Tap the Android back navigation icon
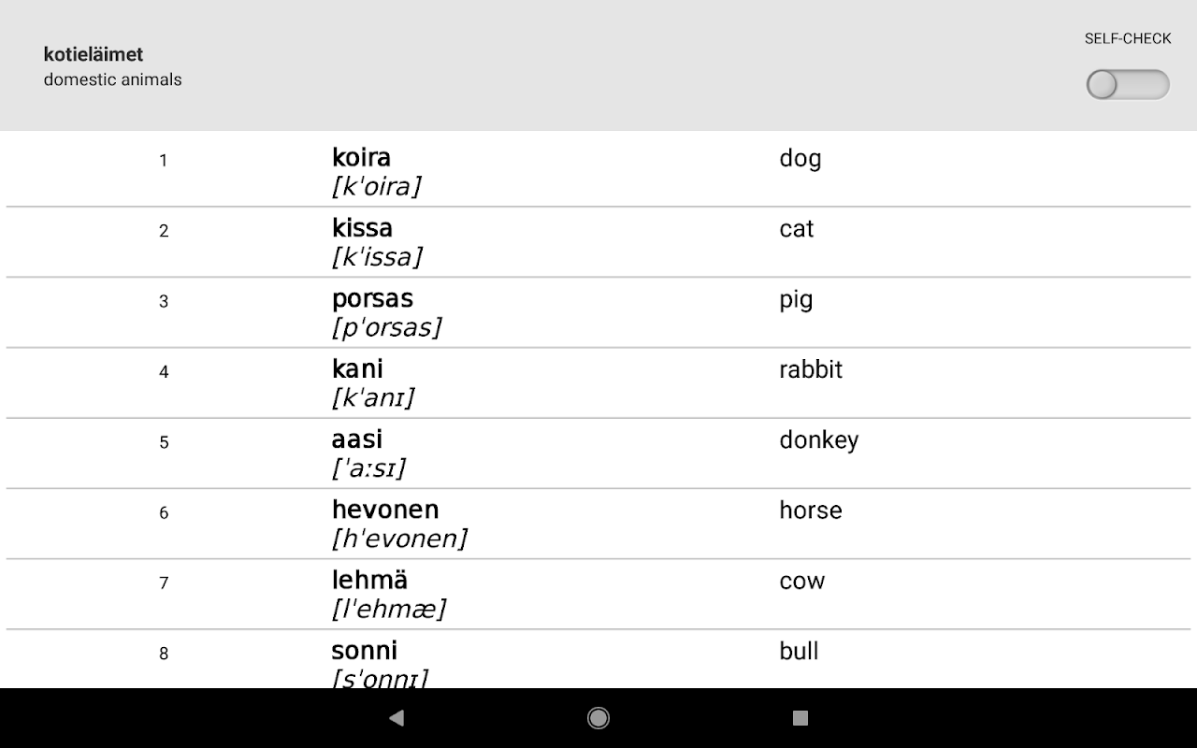Viewport: 1197px width, 748px height. (x=397, y=718)
